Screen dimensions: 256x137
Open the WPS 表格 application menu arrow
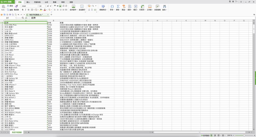tap(14, 2)
